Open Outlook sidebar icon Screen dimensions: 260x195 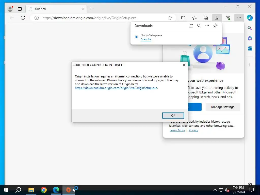[x=250, y=48]
